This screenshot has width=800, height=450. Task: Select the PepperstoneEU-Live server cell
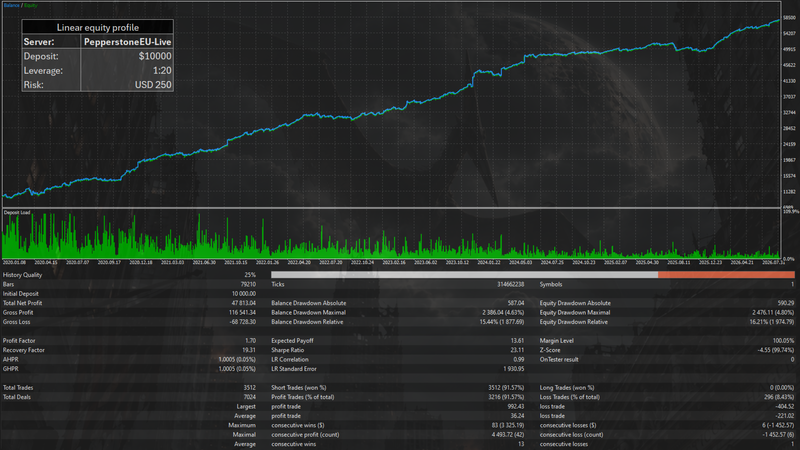coord(128,42)
